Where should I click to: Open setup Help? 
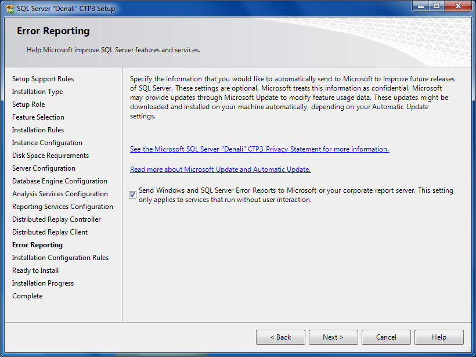pos(439,337)
